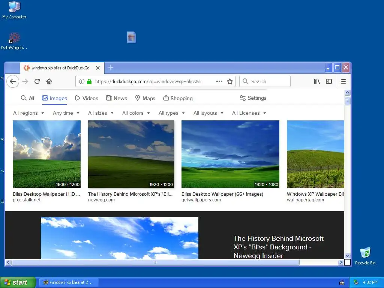Viewport: 384px width, 288px height.
Task: Click the 'Windows XP Wallpaper' wallpapertag title
Action: (315, 194)
